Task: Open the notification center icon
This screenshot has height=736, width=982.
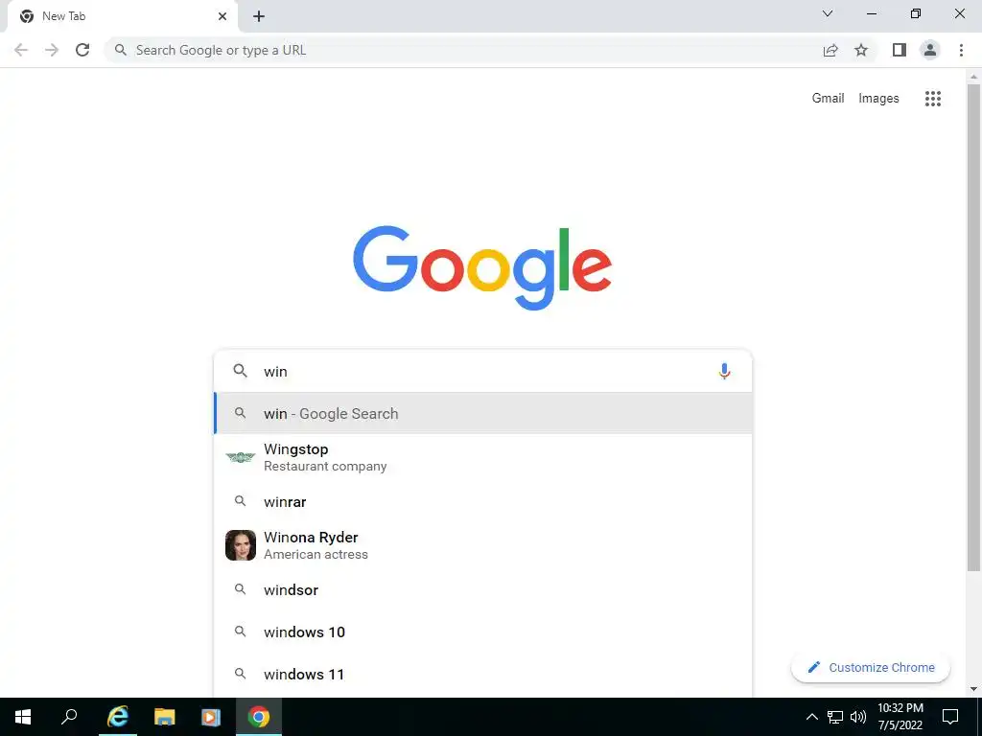Action: tap(950, 717)
